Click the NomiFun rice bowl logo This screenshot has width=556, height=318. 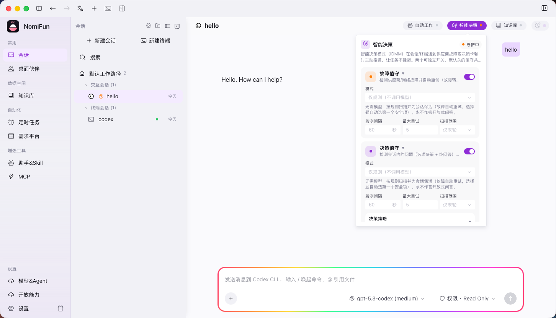(13, 26)
